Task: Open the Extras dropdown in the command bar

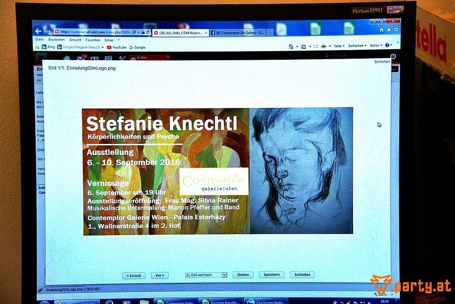Action: 376,45
